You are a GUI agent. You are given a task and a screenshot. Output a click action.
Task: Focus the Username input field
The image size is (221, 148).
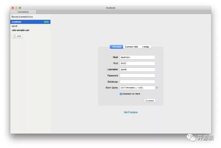pos(137,69)
